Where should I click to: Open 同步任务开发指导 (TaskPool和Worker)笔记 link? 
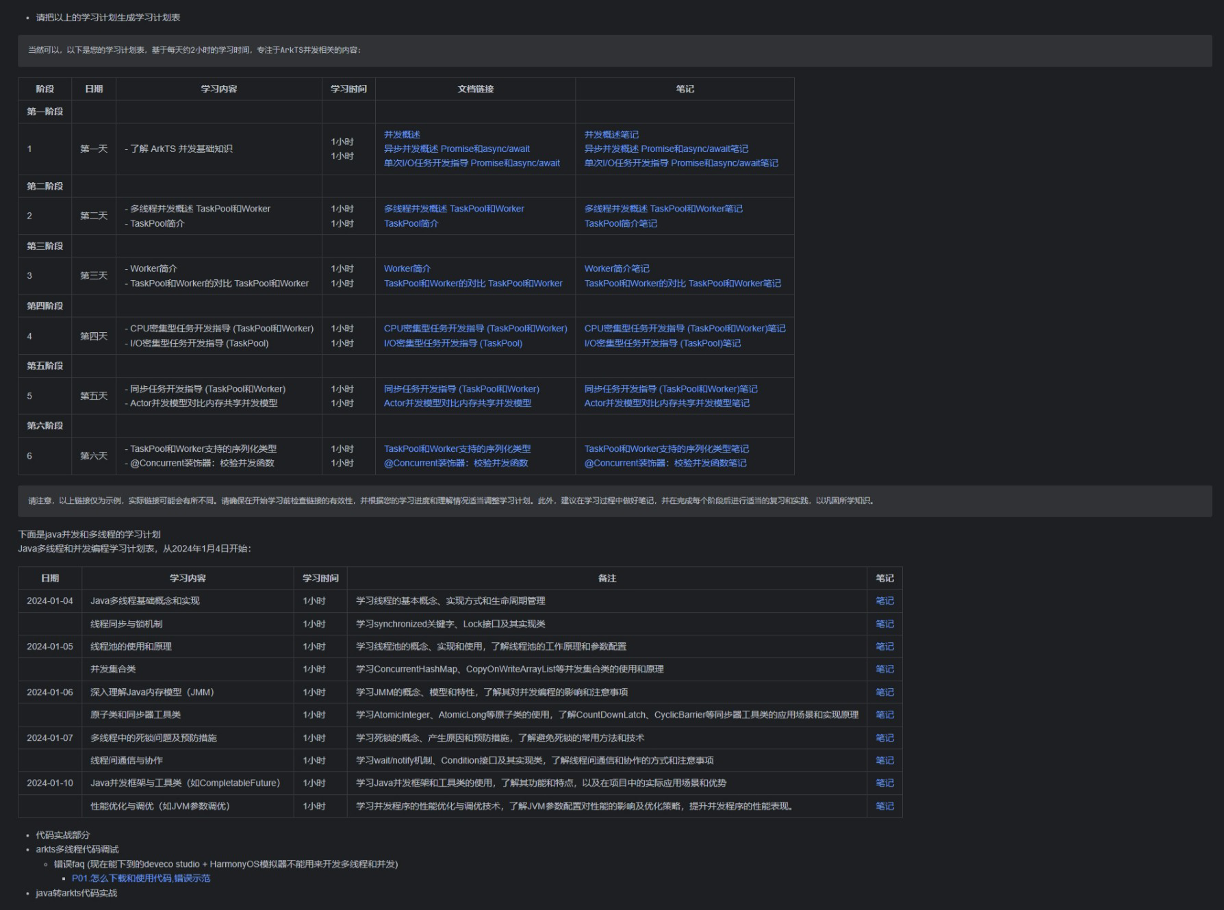coord(671,389)
